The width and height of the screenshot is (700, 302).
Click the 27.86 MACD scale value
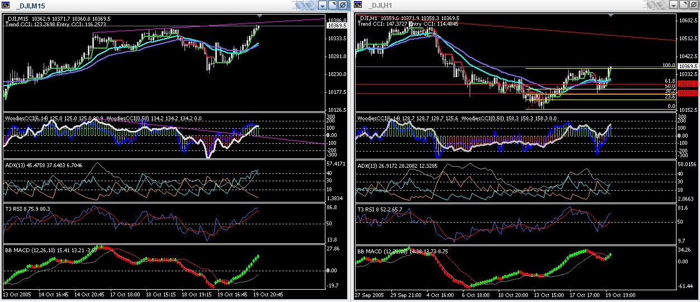click(x=333, y=248)
